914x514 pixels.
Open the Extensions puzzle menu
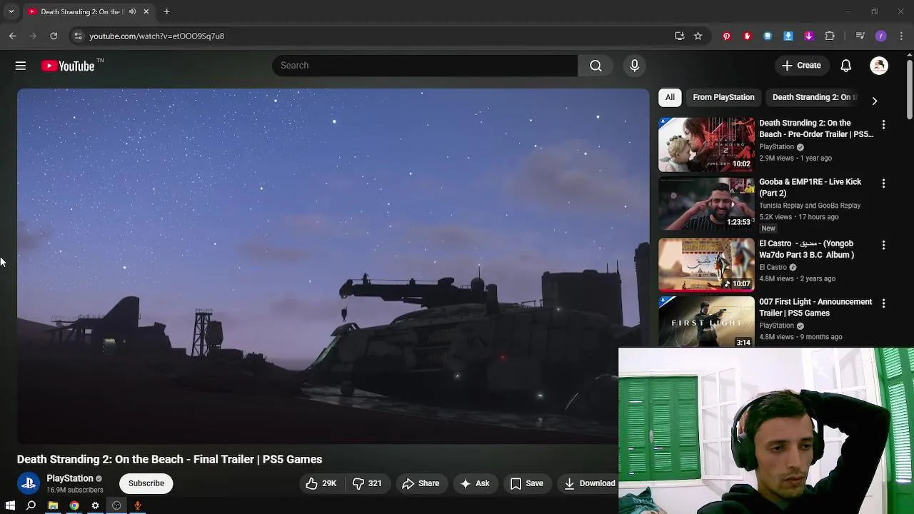tap(830, 36)
